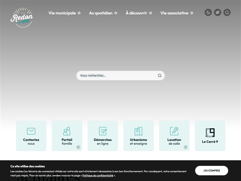Open the Vie associative menu
Viewport: 241px width, 181px height.
[x=174, y=13]
